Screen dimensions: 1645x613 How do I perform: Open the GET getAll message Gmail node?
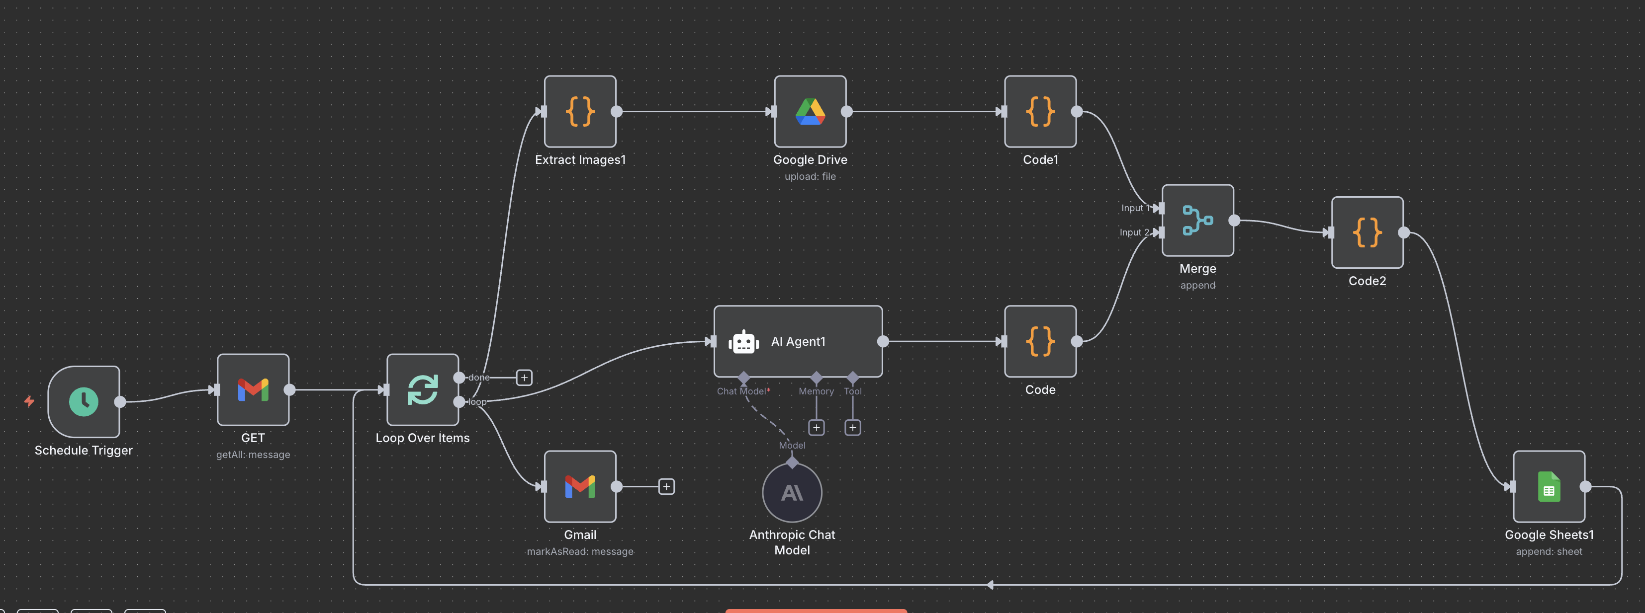[253, 390]
